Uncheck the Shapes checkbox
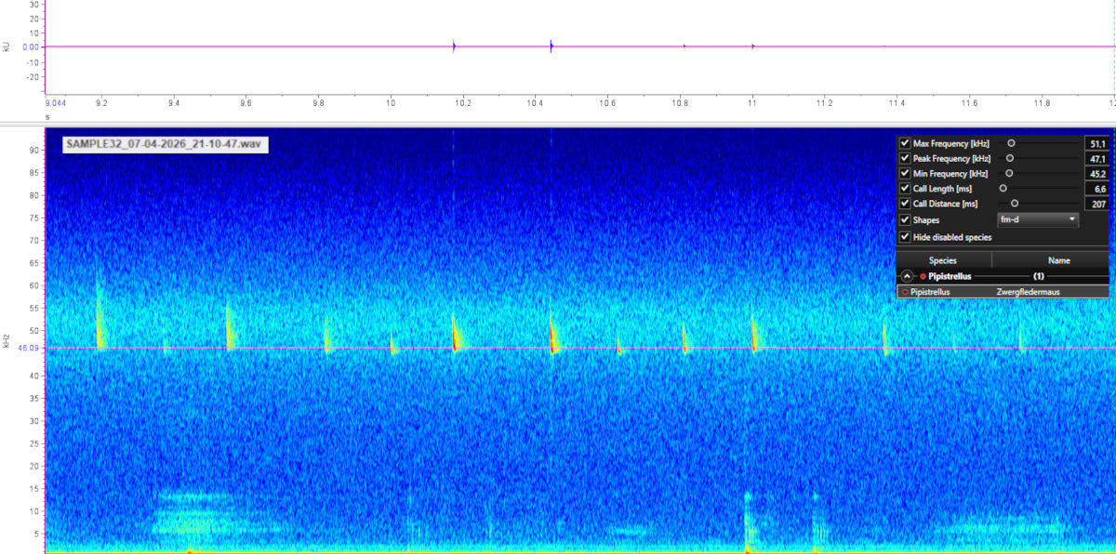The height and width of the screenshot is (554, 1116). pyautogui.click(x=905, y=220)
